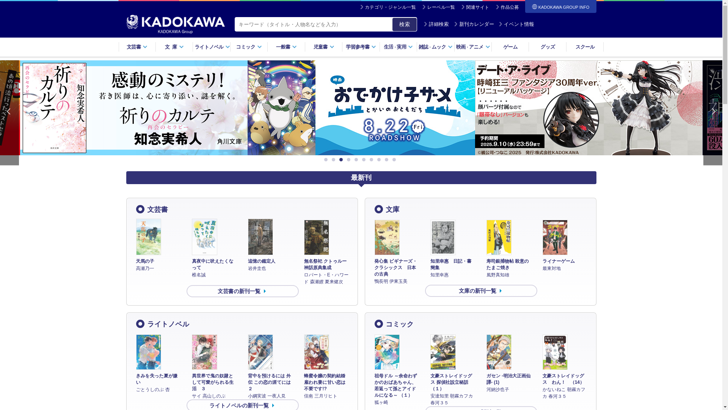
Task: Open the スクール menu item
Action: [585, 47]
